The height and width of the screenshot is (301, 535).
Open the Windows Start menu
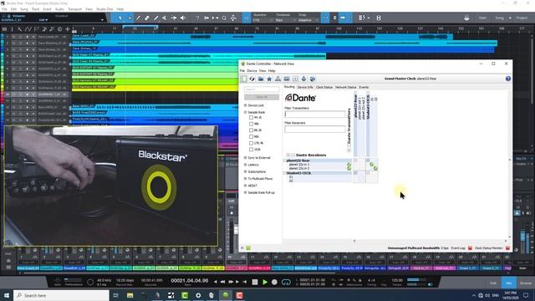pos(7,295)
